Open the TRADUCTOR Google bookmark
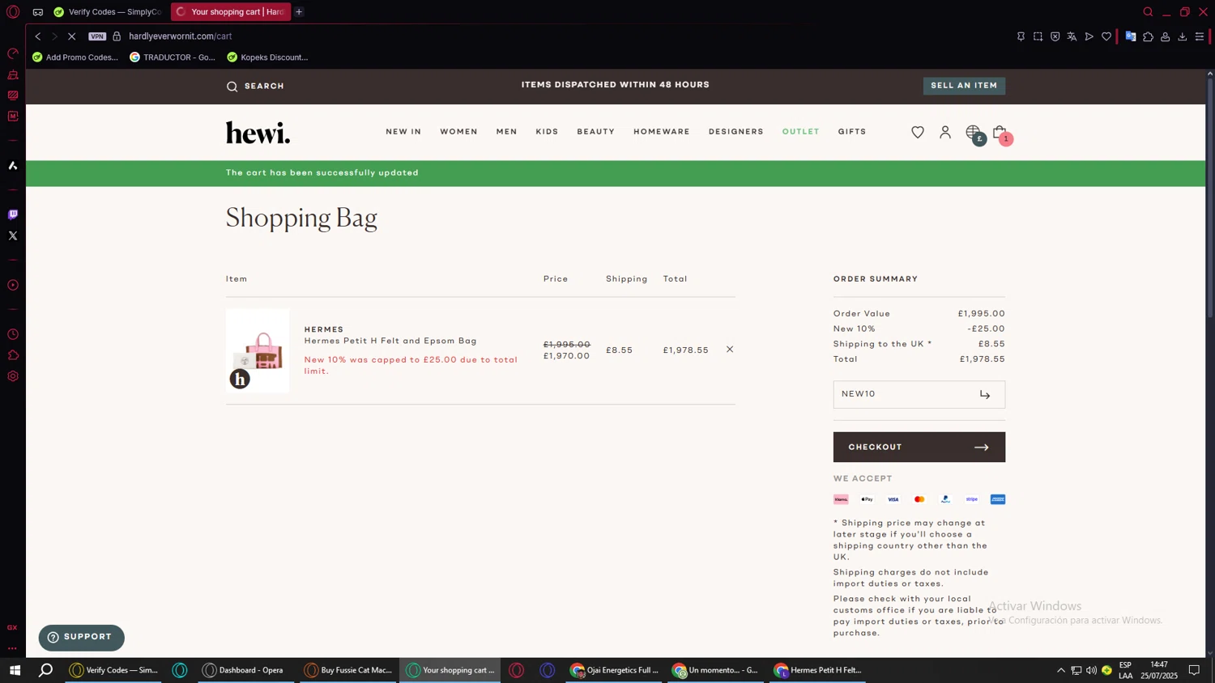 pyautogui.click(x=173, y=57)
